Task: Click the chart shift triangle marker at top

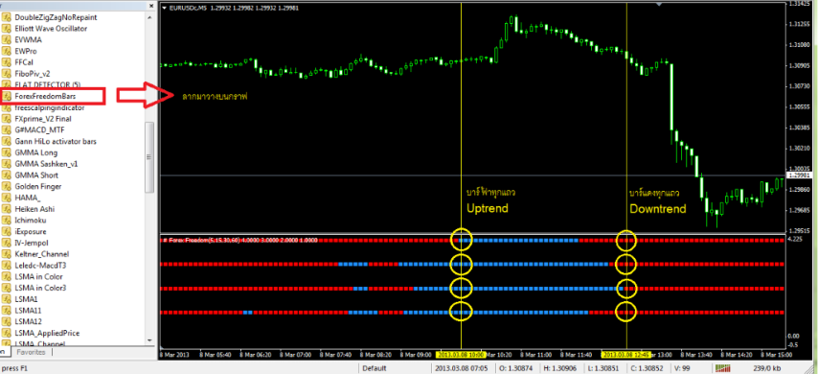Action: [659, 4]
